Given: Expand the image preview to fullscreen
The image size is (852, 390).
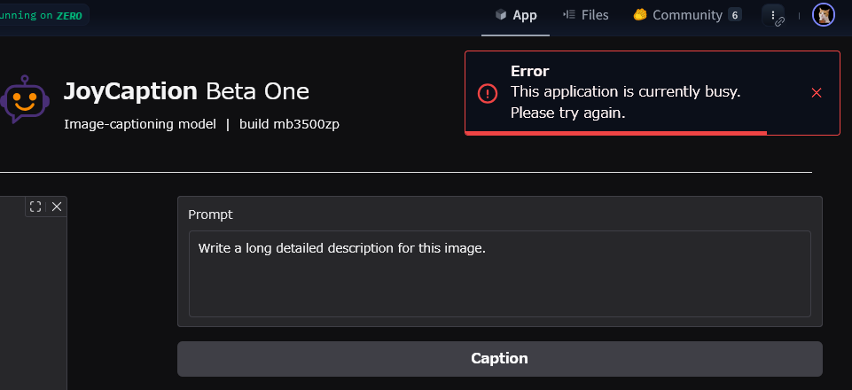Looking at the screenshot, I should coord(35,207).
